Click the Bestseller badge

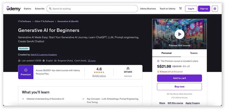tap(24, 49)
